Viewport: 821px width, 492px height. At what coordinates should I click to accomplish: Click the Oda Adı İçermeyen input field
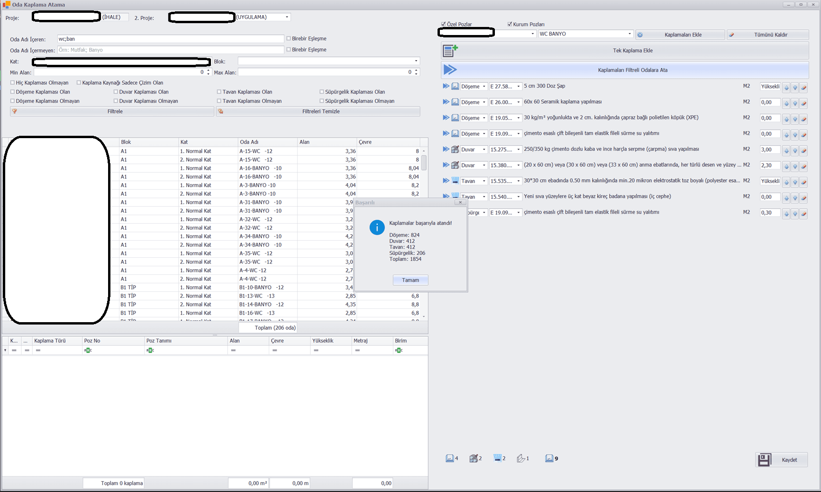pyautogui.click(x=171, y=50)
